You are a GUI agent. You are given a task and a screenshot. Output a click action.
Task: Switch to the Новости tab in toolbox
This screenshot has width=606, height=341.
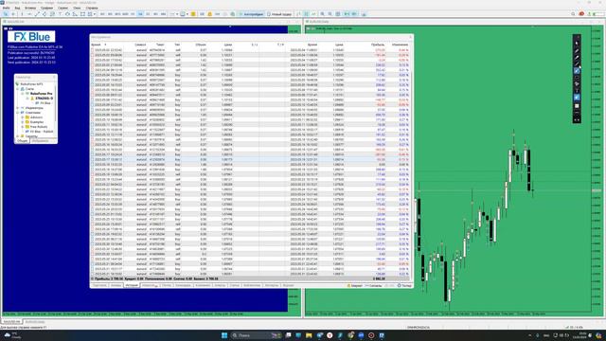tap(150, 286)
